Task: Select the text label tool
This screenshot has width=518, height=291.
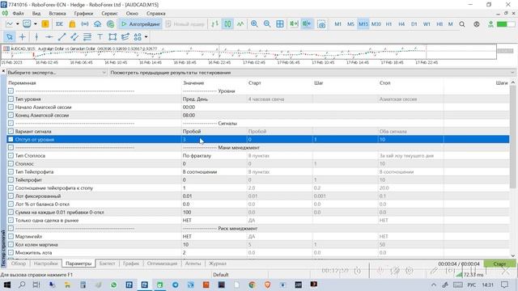Action: pos(100,36)
